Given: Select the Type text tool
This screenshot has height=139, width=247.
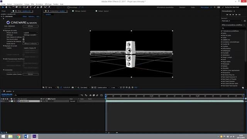Looking at the screenshot, I should coord(30,7).
